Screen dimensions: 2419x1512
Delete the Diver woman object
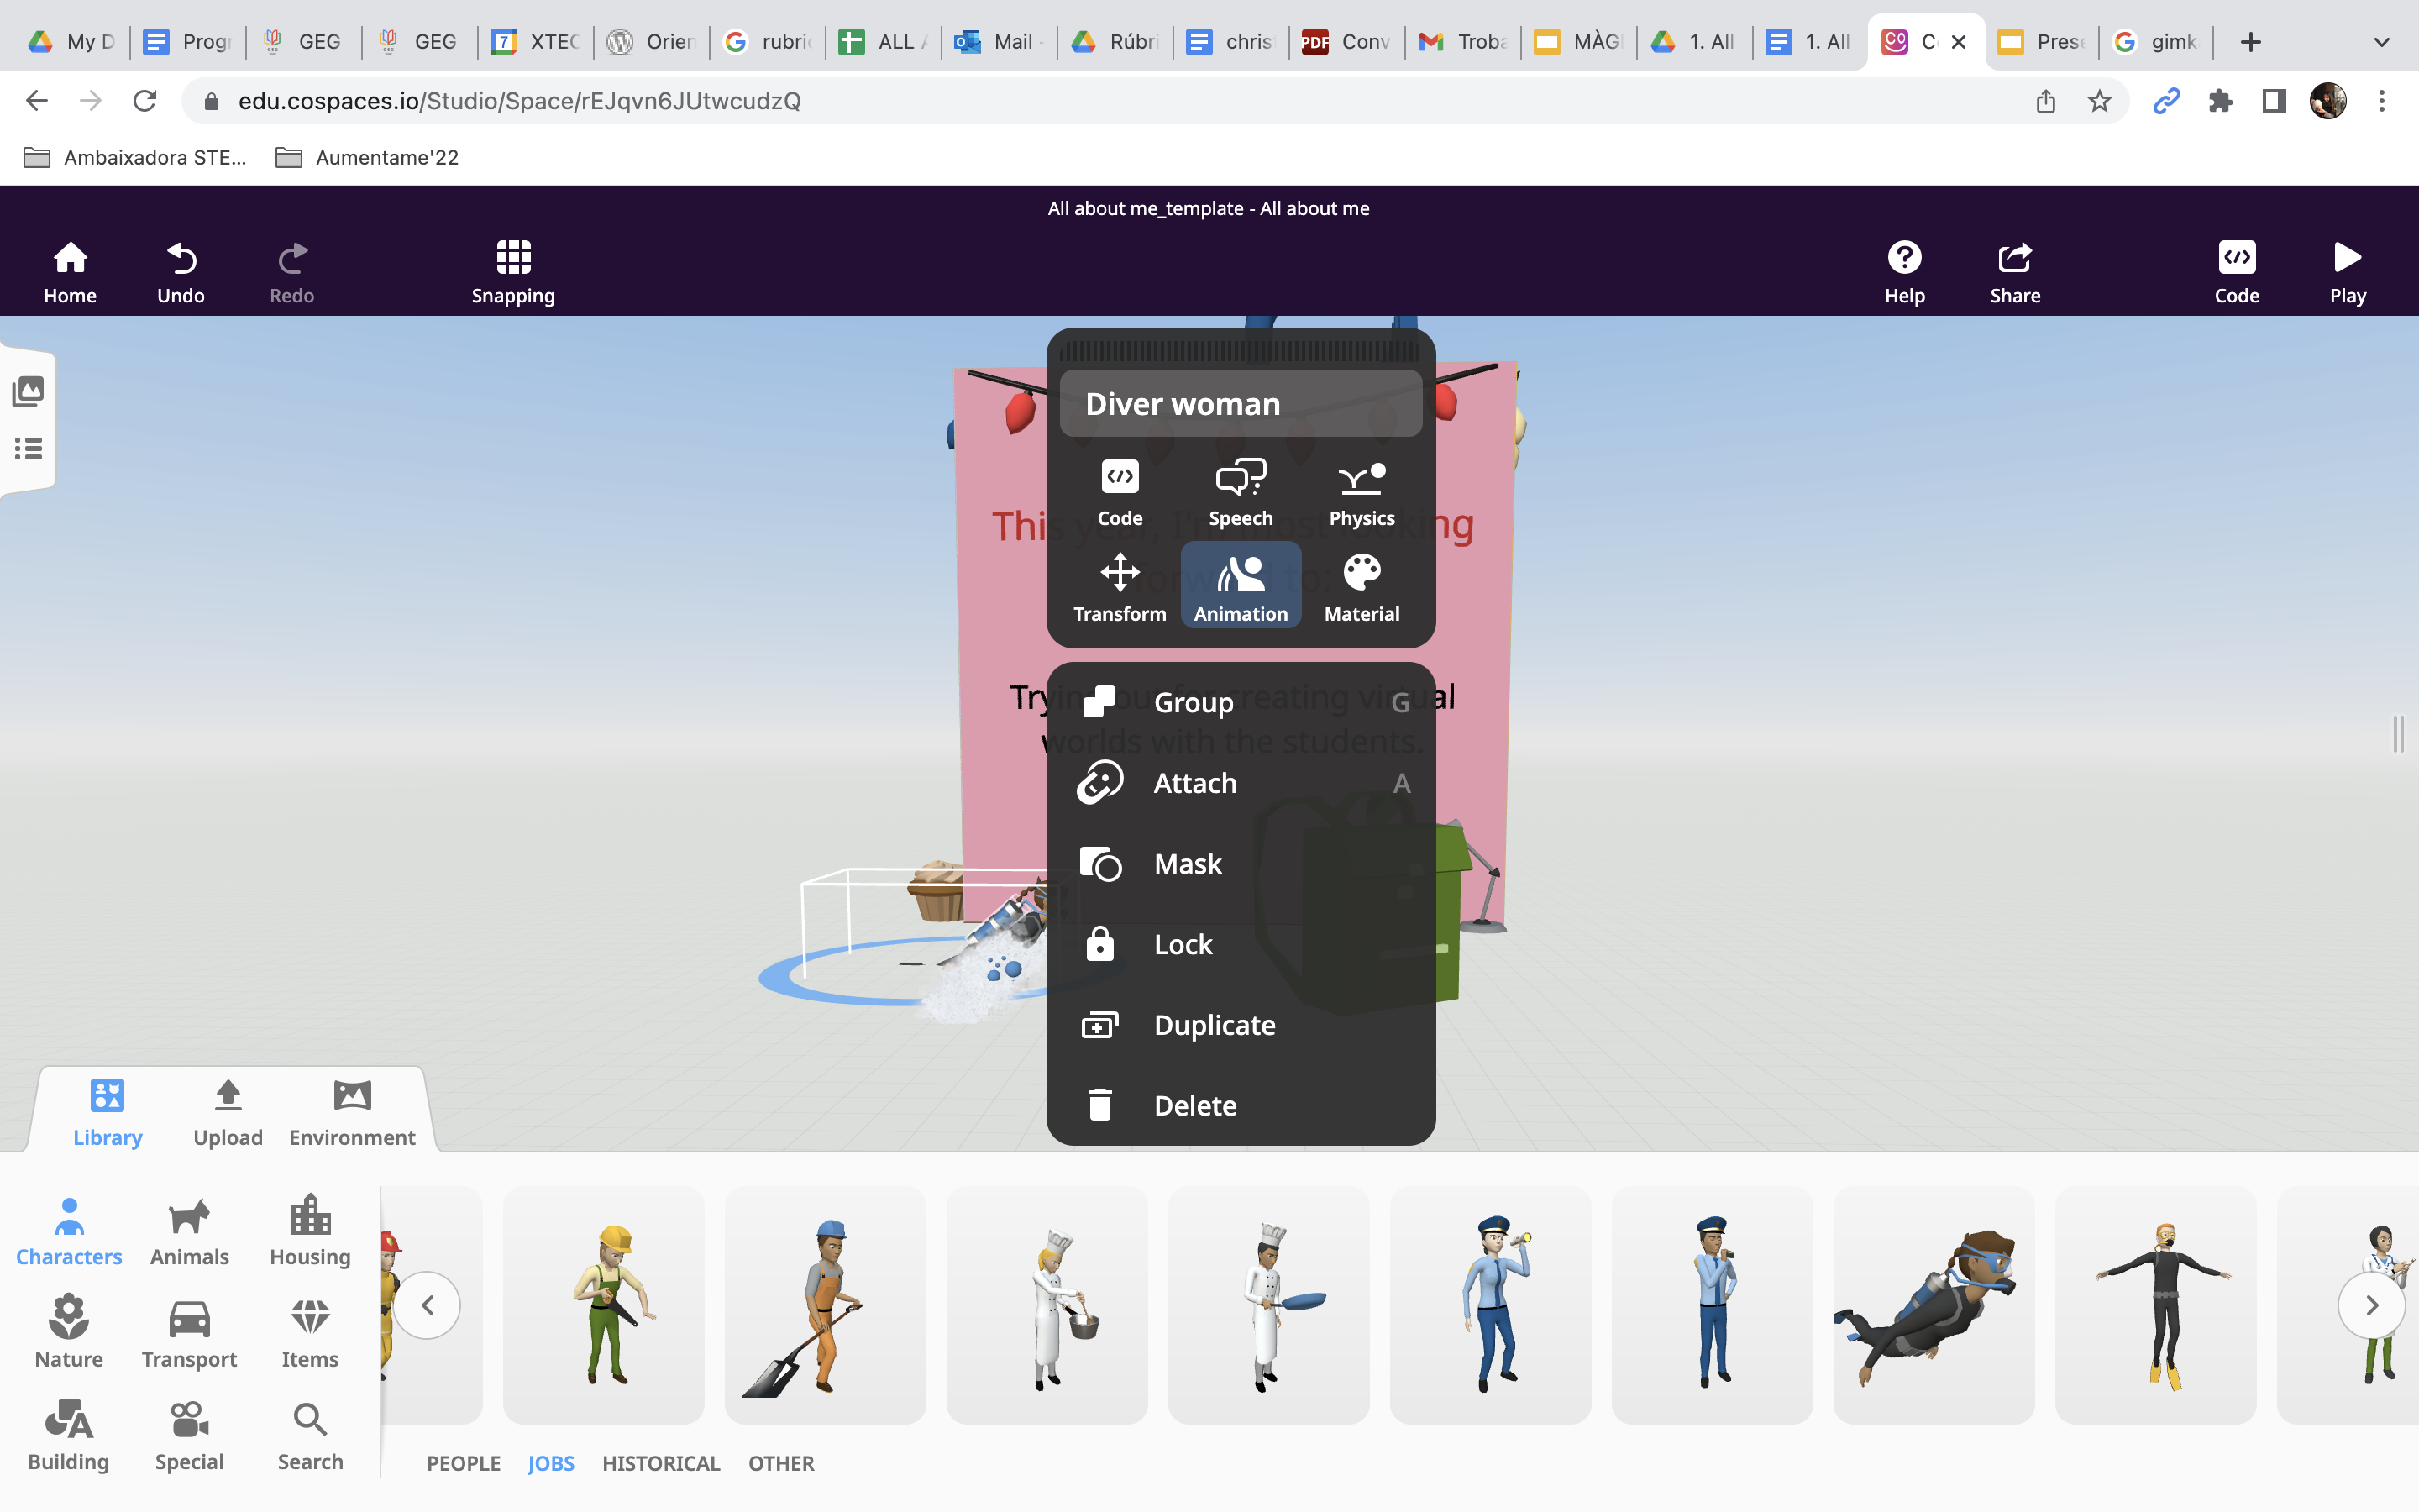(x=1241, y=1105)
